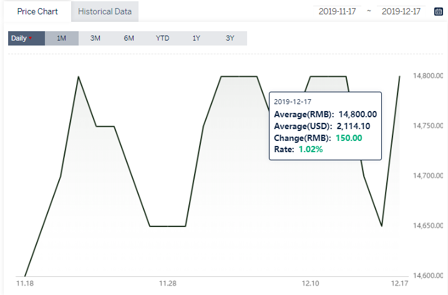Open the Price Chart tab

37,11
